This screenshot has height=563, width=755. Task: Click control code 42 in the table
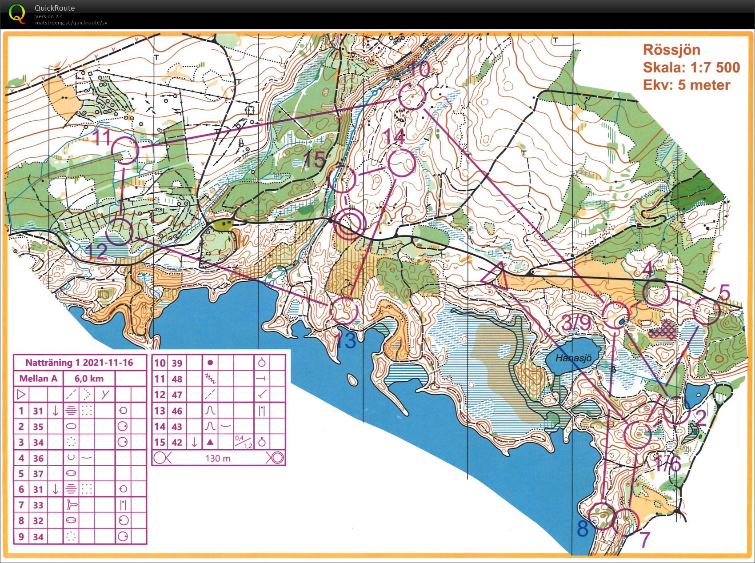coord(177,442)
